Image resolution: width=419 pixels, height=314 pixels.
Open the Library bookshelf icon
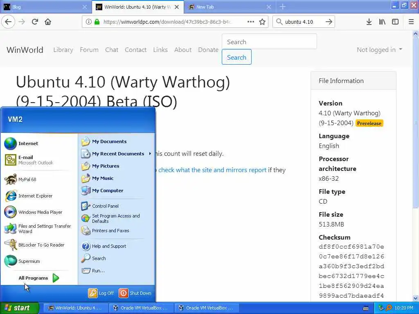point(382,22)
